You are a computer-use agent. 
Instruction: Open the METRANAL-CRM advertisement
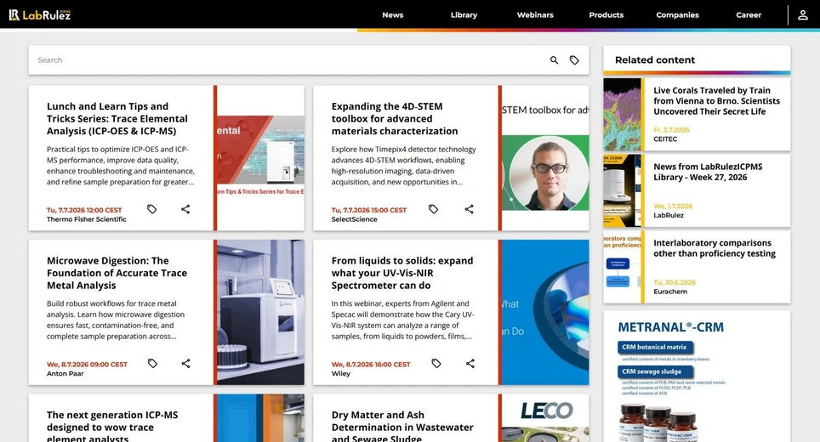697,377
